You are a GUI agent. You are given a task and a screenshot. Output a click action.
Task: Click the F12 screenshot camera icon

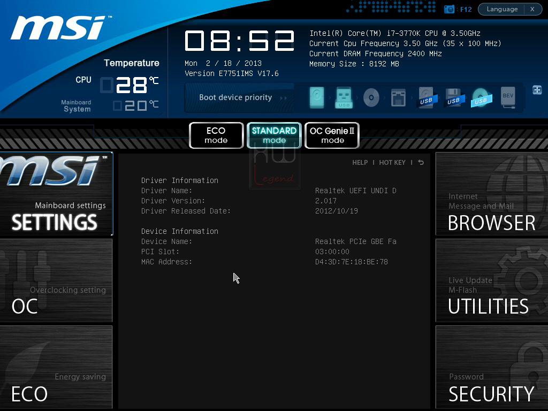point(449,9)
